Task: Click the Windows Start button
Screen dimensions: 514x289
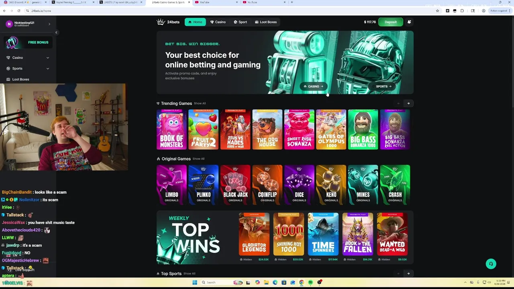Action: tap(195, 283)
